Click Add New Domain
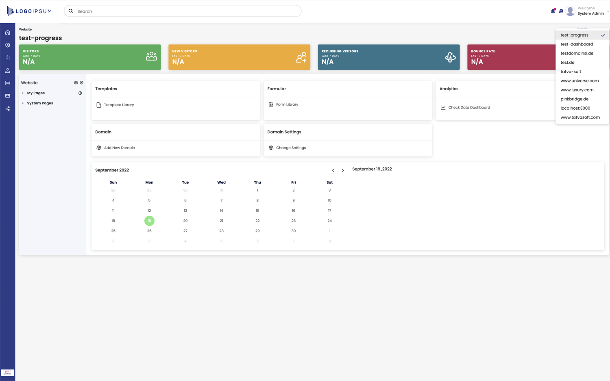 coord(119,148)
